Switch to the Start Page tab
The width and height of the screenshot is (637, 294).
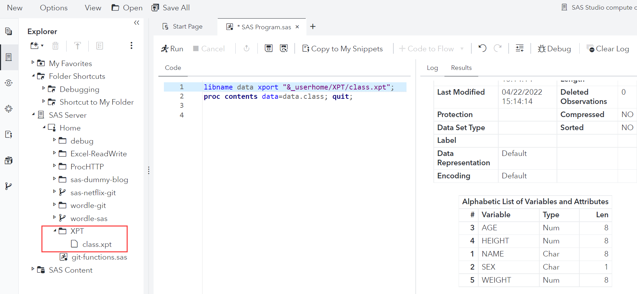click(183, 27)
